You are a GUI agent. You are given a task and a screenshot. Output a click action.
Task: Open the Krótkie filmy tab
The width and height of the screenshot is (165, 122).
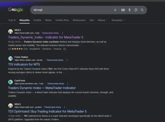[x=62, y=20]
